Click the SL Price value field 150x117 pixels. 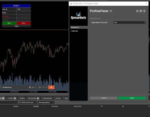point(24,16)
